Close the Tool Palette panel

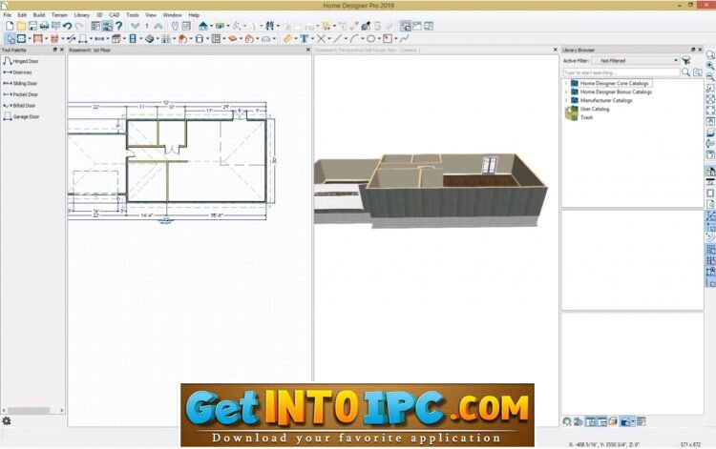point(62,50)
